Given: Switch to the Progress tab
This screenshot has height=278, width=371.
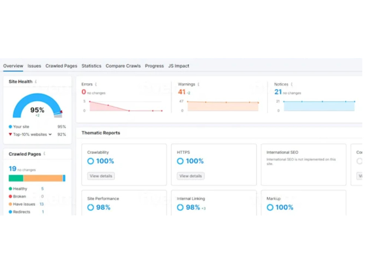Looking at the screenshot, I should tap(154, 66).
